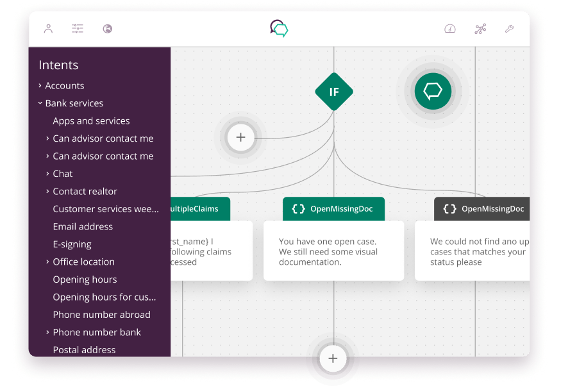Click the plus button at bottom of canvas

point(333,359)
